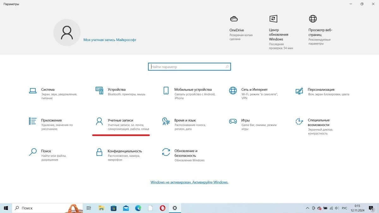
Task: Open the Mail app from taskbar
Action: [x=126, y=208]
